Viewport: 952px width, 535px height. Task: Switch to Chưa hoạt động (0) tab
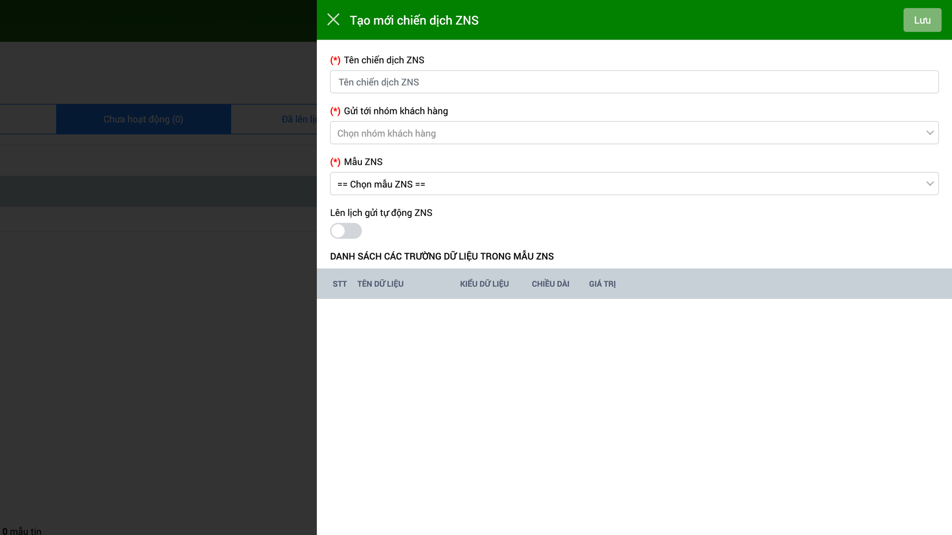click(143, 119)
